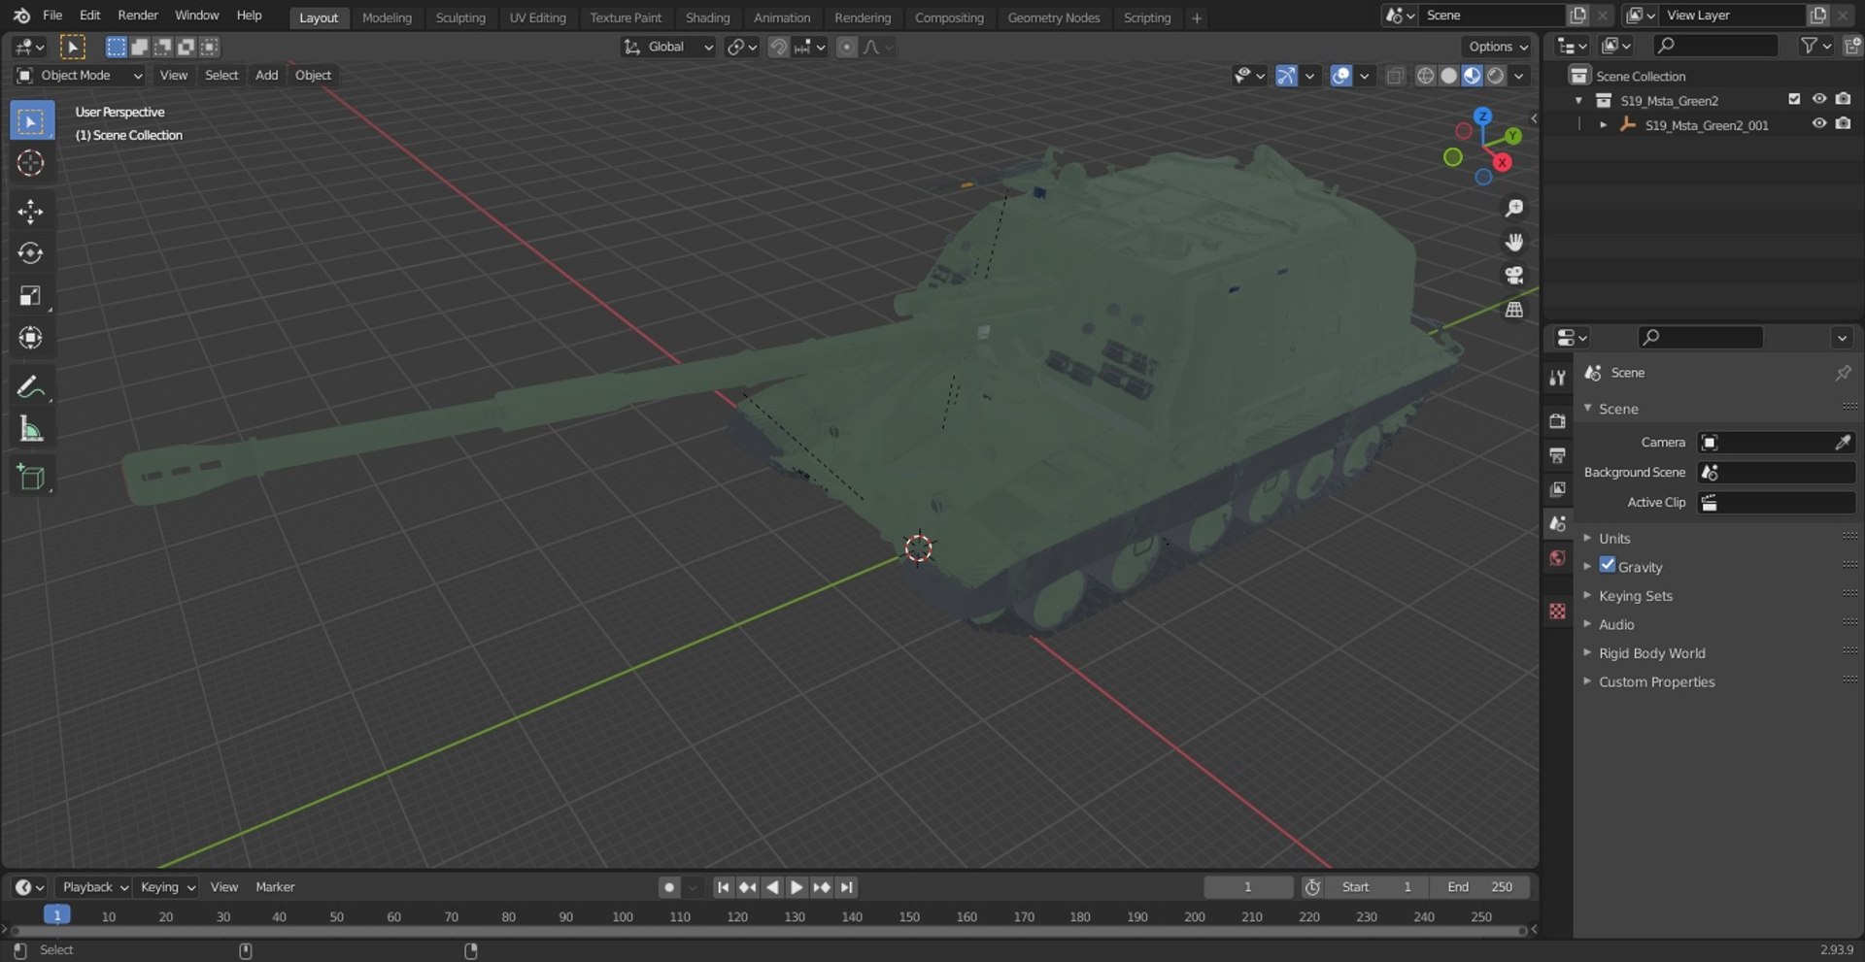Click the End frame field
The height and width of the screenshot is (962, 1865).
click(1479, 887)
